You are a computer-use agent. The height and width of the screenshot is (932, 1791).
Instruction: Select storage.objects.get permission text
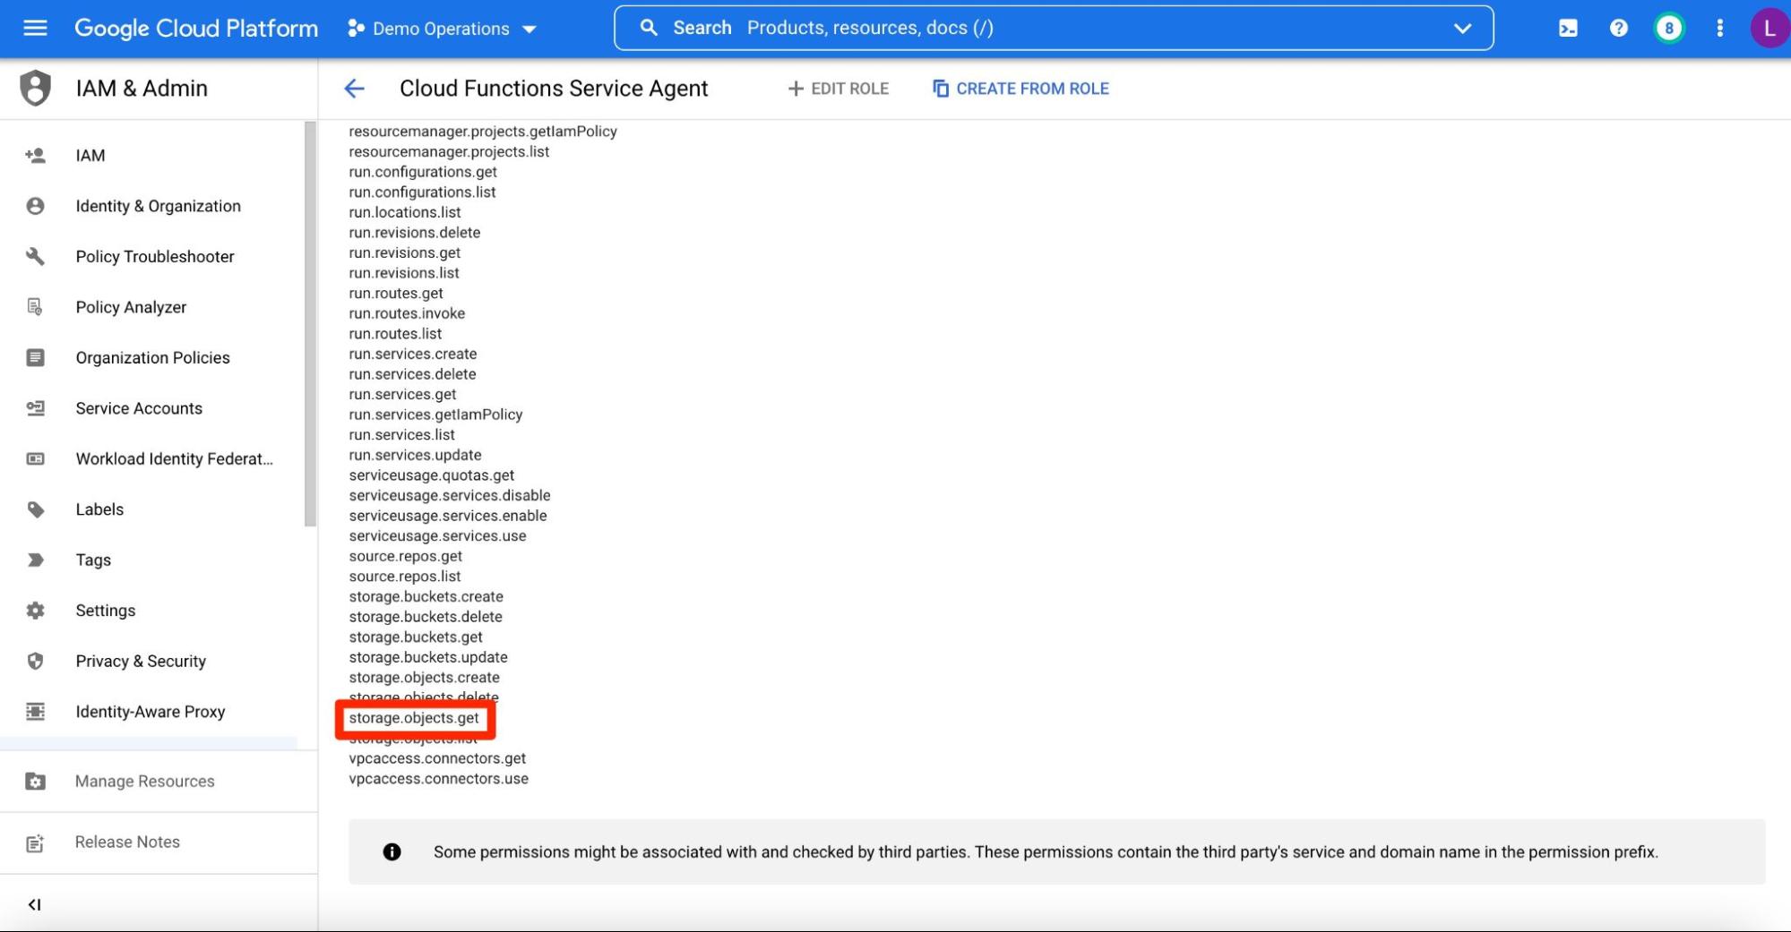414,718
